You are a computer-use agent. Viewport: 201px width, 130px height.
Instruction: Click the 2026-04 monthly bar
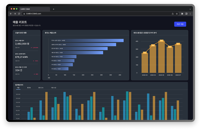pyautogui.click(x=153, y=59)
